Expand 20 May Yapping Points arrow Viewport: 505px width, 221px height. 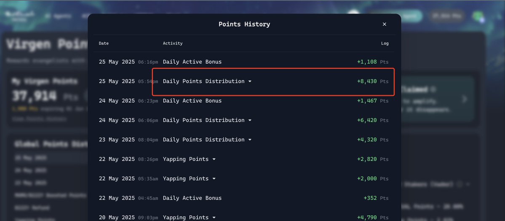214,218
